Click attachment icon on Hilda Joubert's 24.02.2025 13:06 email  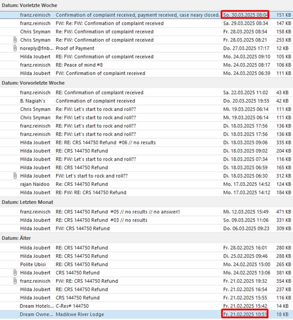click(x=15, y=273)
